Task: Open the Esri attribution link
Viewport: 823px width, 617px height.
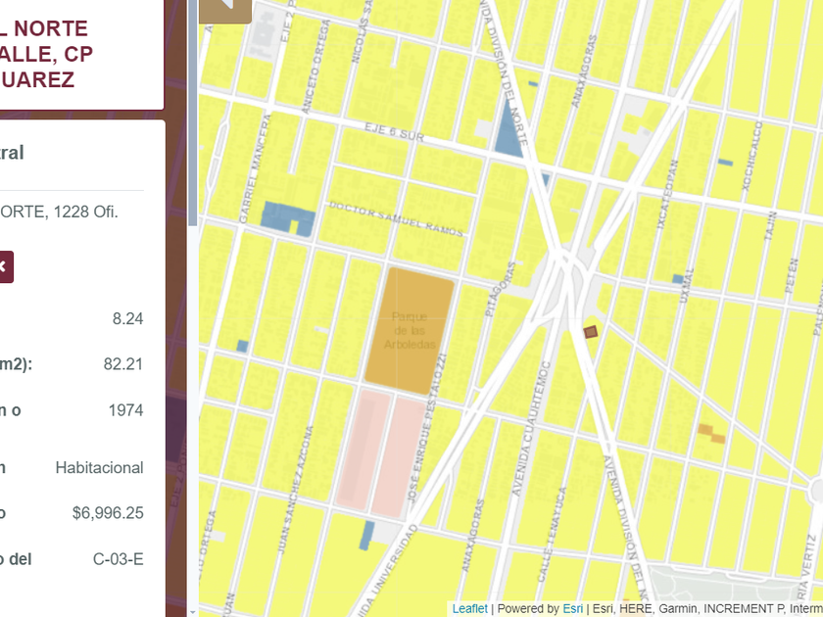Action: pos(572,608)
